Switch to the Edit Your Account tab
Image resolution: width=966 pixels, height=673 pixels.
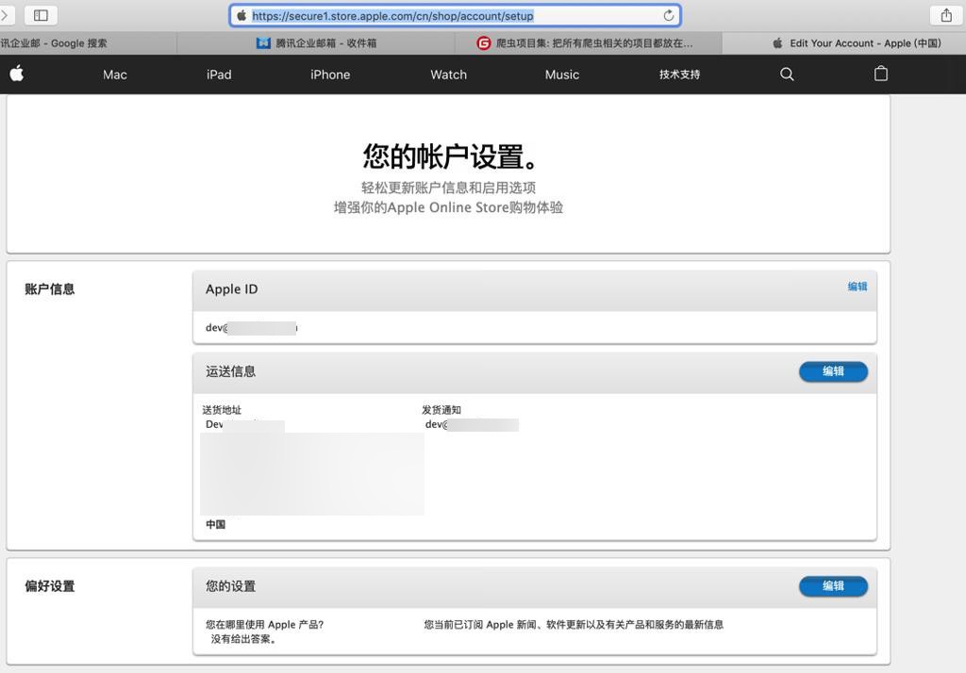pyautogui.click(x=844, y=43)
